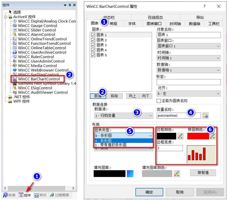Click the 移除 button

tap(114, 96)
